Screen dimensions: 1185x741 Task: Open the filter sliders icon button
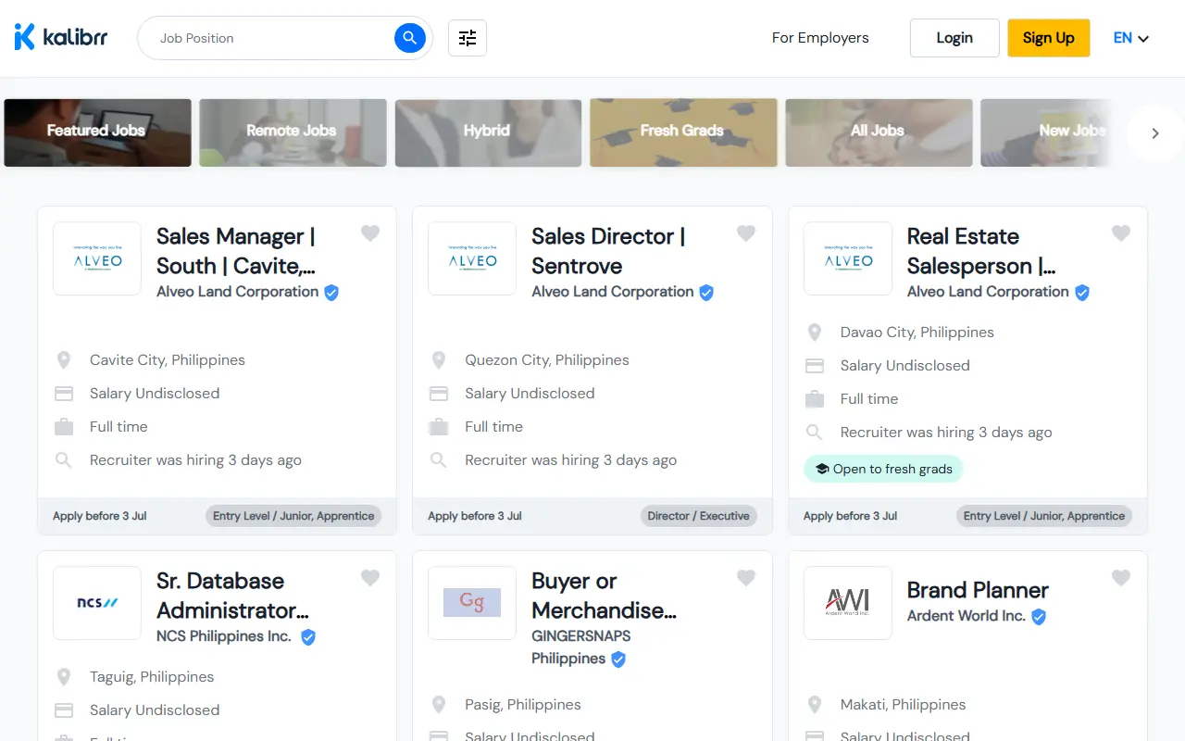tap(468, 38)
